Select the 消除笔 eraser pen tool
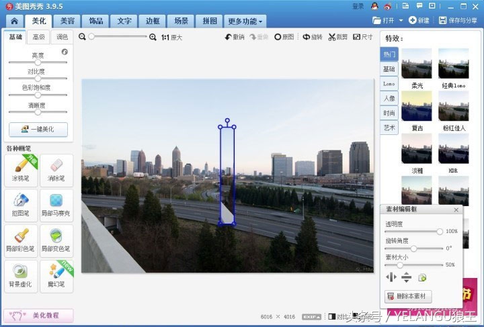484x327 pixels. pyautogui.click(x=56, y=170)
